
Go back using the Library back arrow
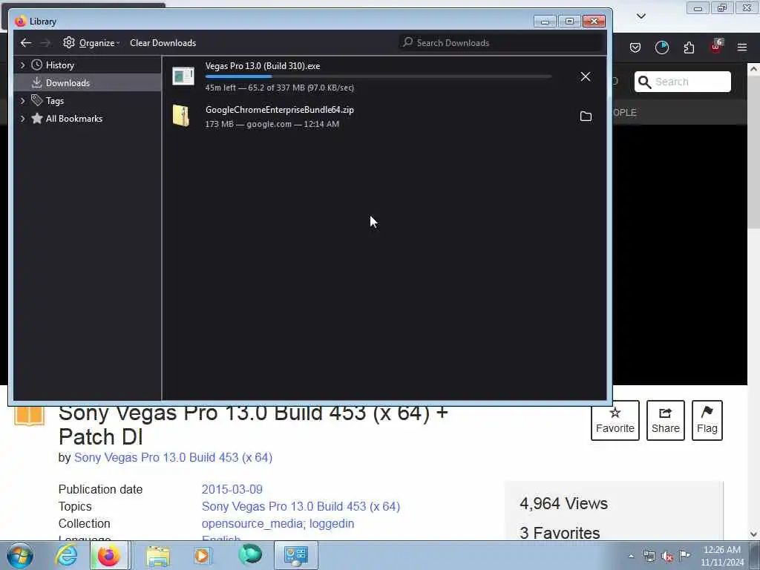click(x=26, y=42)
